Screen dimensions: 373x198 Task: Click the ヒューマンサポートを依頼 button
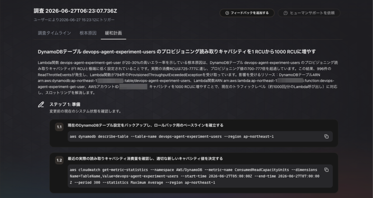pyautogui.click(x=309, y=13)
